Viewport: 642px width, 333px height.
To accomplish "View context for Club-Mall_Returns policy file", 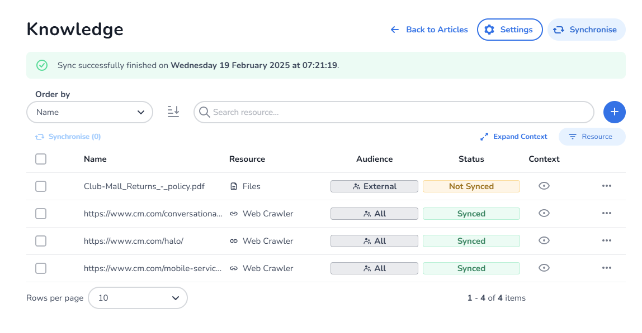I will [544, 186].
